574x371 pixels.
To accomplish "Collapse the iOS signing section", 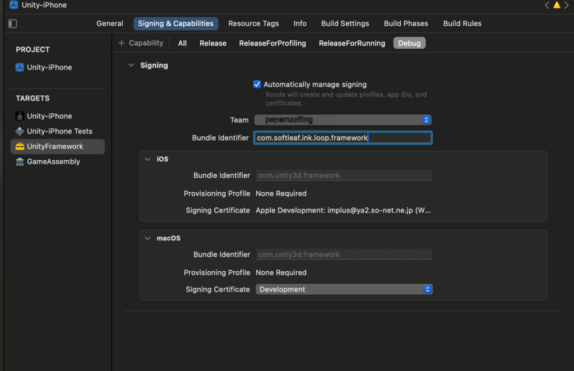I will tap(148, 159).
